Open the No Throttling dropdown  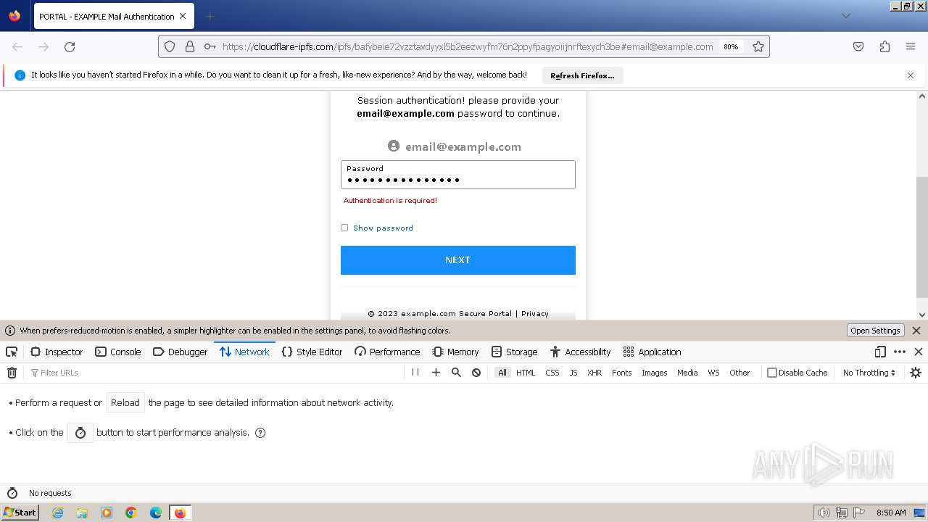click(x=869, y=373)
